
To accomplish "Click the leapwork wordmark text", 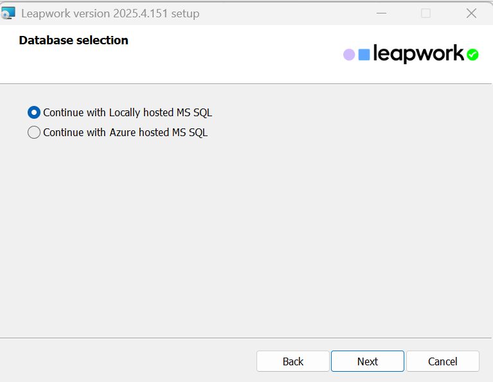I will click(x=418, y=55).
